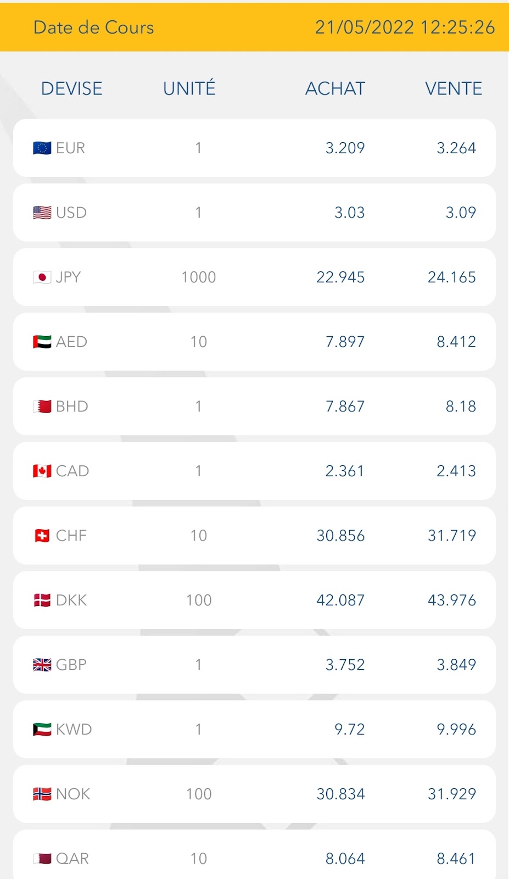Tap the Qatar flag next to QAR

(42, 858)
